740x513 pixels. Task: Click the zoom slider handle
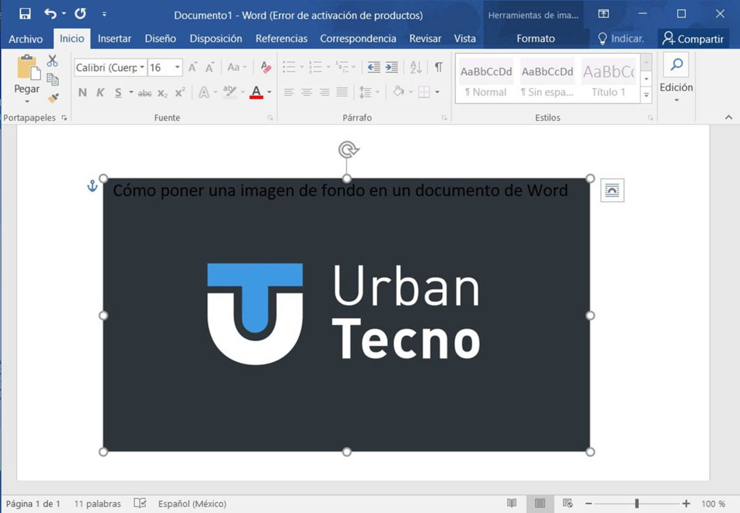click(x=637, y=504)
